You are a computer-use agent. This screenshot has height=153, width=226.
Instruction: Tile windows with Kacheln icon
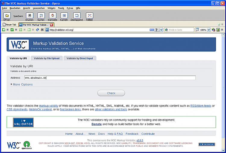(64, 16)
